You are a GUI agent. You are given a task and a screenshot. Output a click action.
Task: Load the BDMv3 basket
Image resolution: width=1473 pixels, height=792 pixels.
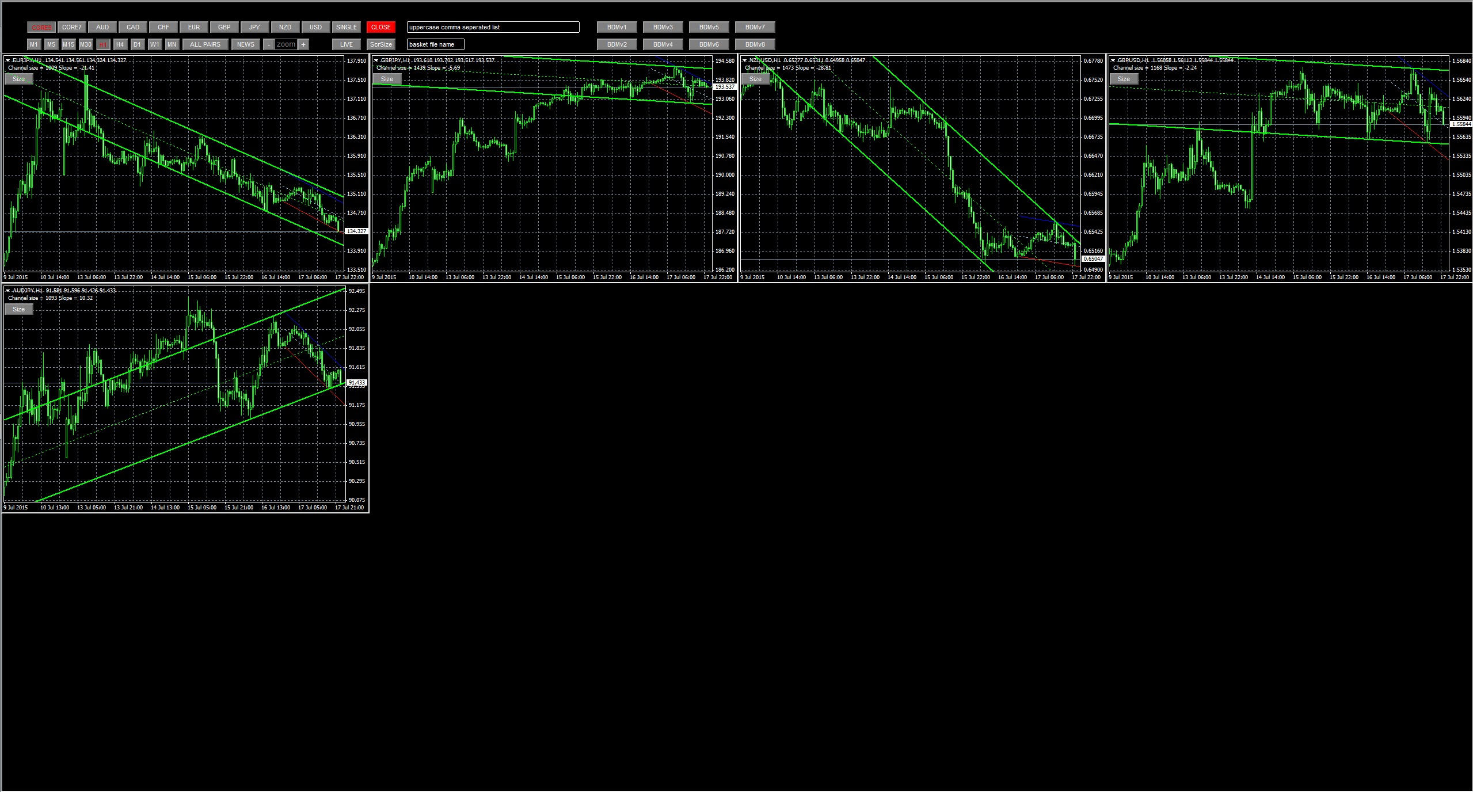coord(663,27)
